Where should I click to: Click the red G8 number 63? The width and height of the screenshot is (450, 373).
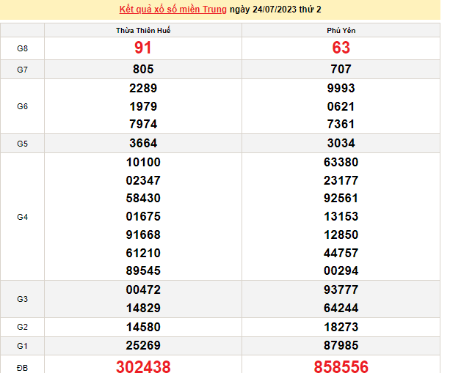tap(341, 48)
